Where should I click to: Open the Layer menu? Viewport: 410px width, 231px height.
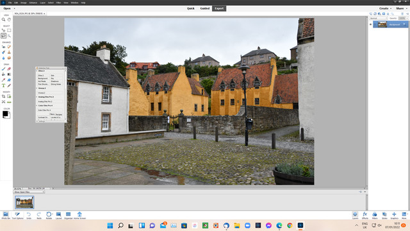click(43, 3)
